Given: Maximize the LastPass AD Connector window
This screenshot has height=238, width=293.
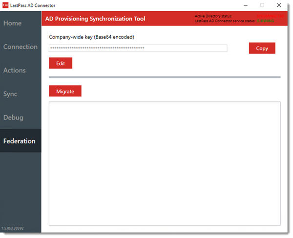Looking at the screenshot, I should [x=262, y=5].
